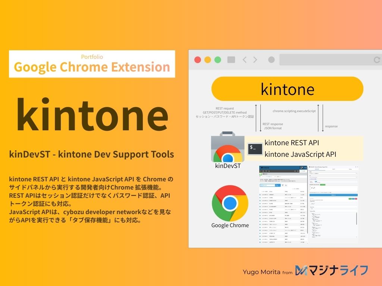This screenshot has height=286, width=382.
Task: Open the app selection dropdown in the kinDevST panel
Action: pos(333,174)
